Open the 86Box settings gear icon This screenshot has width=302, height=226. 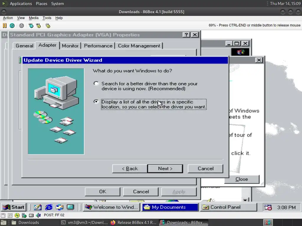click(48, 26)
